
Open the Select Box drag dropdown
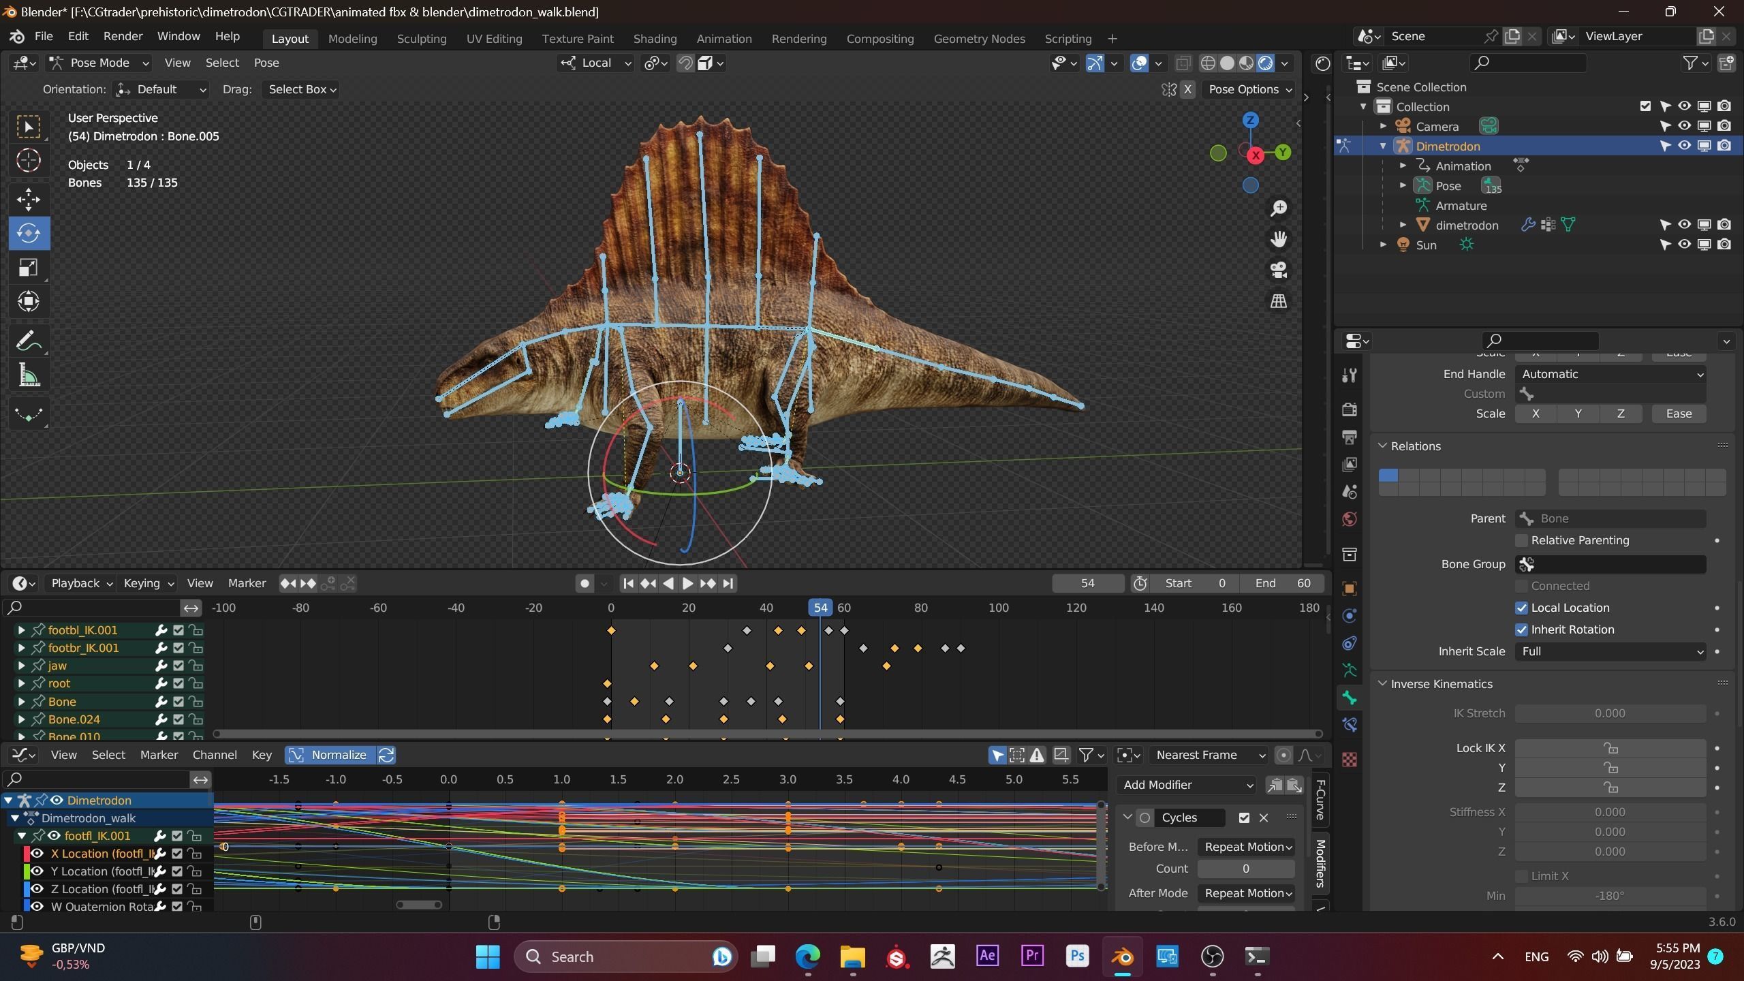302,89
